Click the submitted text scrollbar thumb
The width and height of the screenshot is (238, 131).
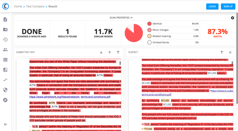click(120, 63)
